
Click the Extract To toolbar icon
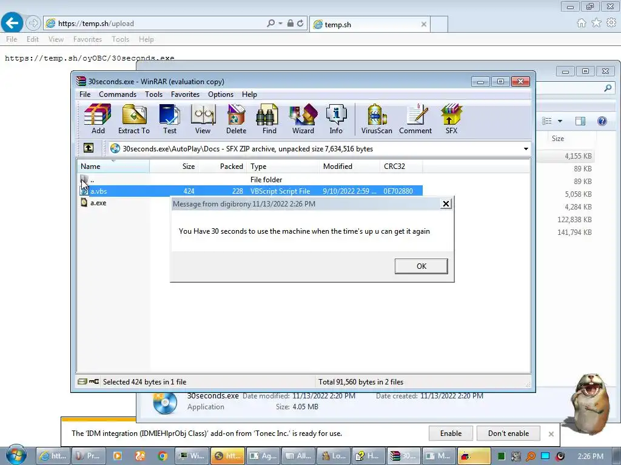pyautogui.click(x=134, y=119)
